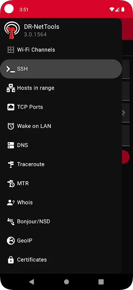
Task: Click the DNS server icon
Action: coord(11,145)
